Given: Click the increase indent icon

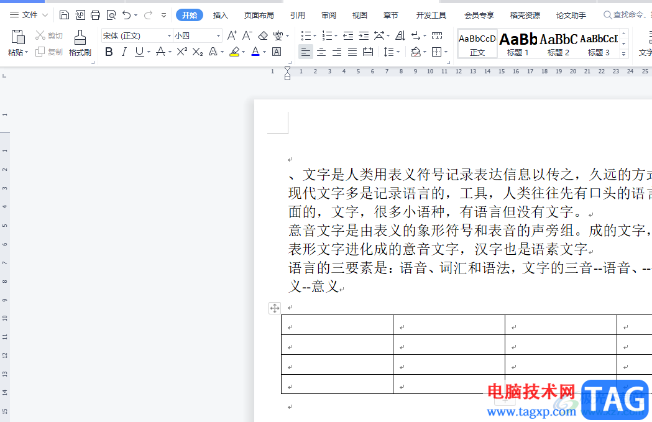Looking at the screenshot, I should [x=364, y=36].
